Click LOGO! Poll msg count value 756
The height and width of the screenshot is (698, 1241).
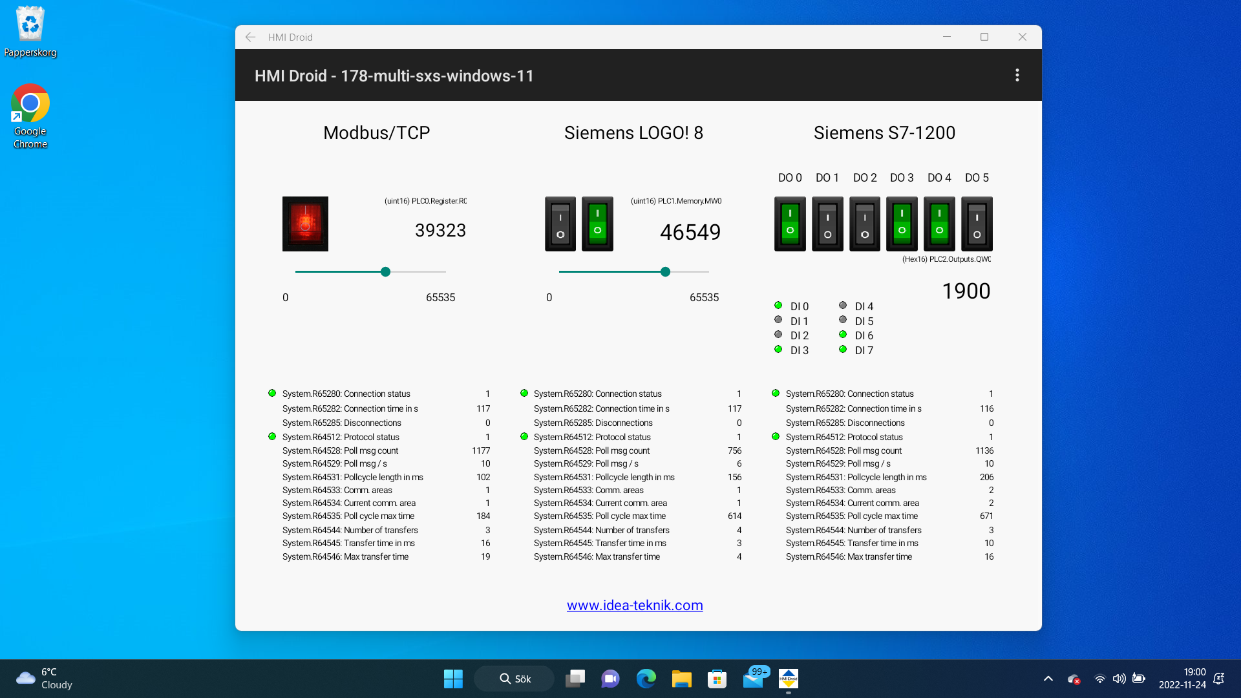[x=734, y=450]
